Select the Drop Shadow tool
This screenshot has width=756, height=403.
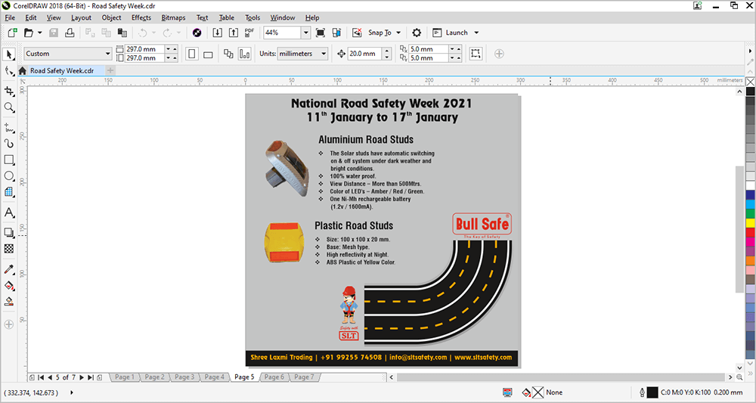click(x=8, y=232)
